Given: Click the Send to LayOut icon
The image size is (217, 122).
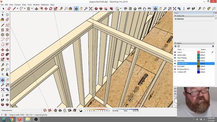Looking at the screenshot, I should pos(106,9).
